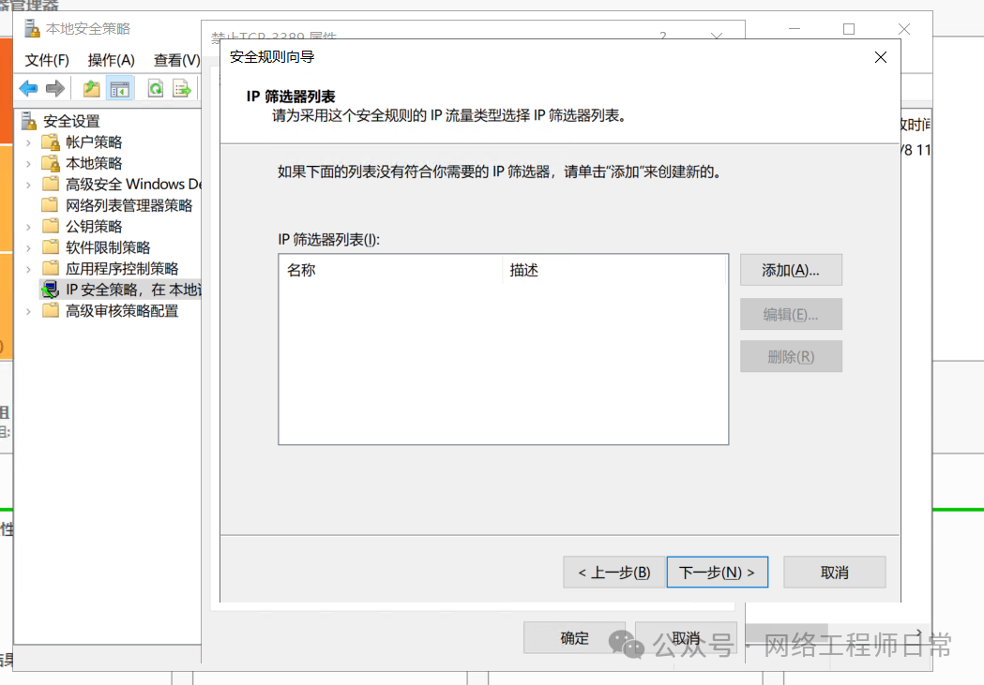Expand the 本地策略 tree node
This screenshot has width=984, height=685.
[28, 163]
